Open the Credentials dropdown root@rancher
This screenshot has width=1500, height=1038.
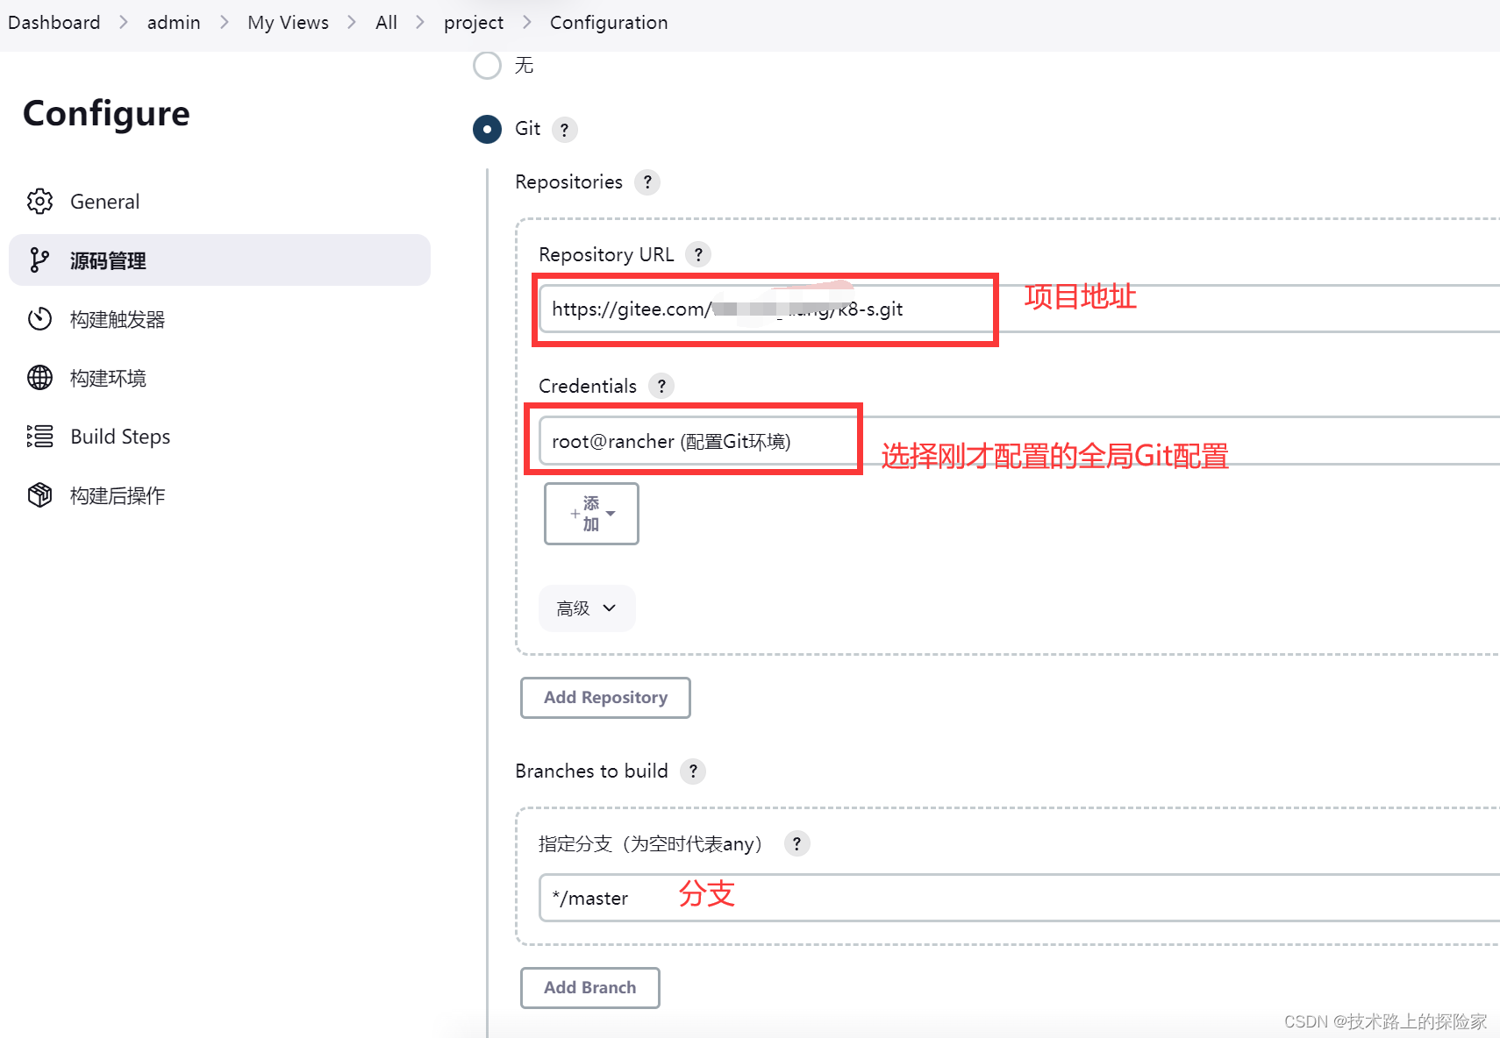(x=1019, y=441)
